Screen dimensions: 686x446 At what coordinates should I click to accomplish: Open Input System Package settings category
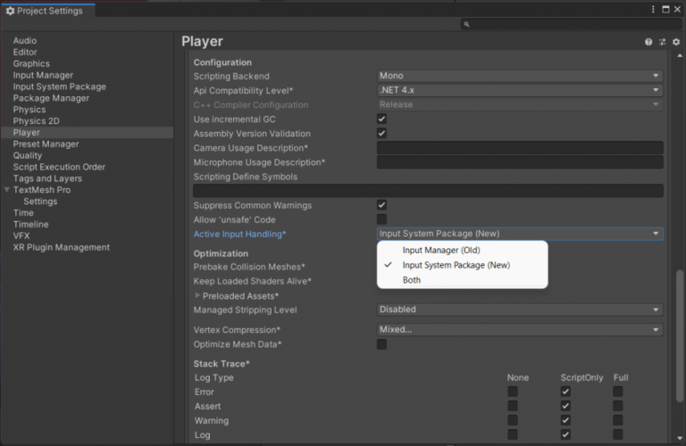pyautogui.click(x=60, y=87)
